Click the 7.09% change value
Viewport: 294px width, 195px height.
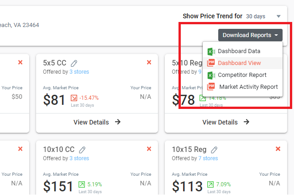click(x=224, y=184)
